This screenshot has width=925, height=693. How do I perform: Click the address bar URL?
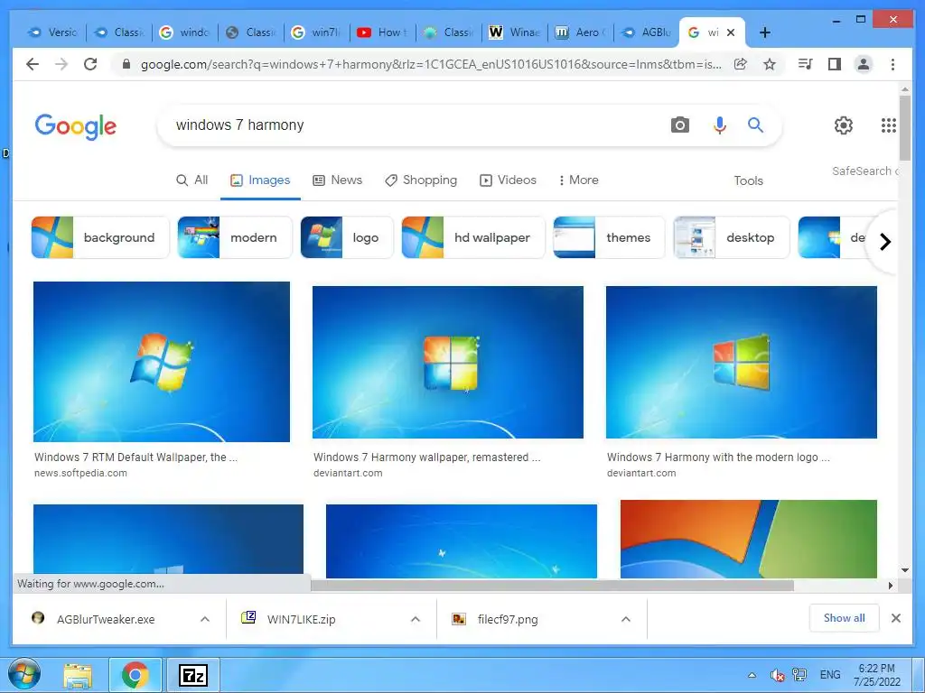tap(431, 64)
